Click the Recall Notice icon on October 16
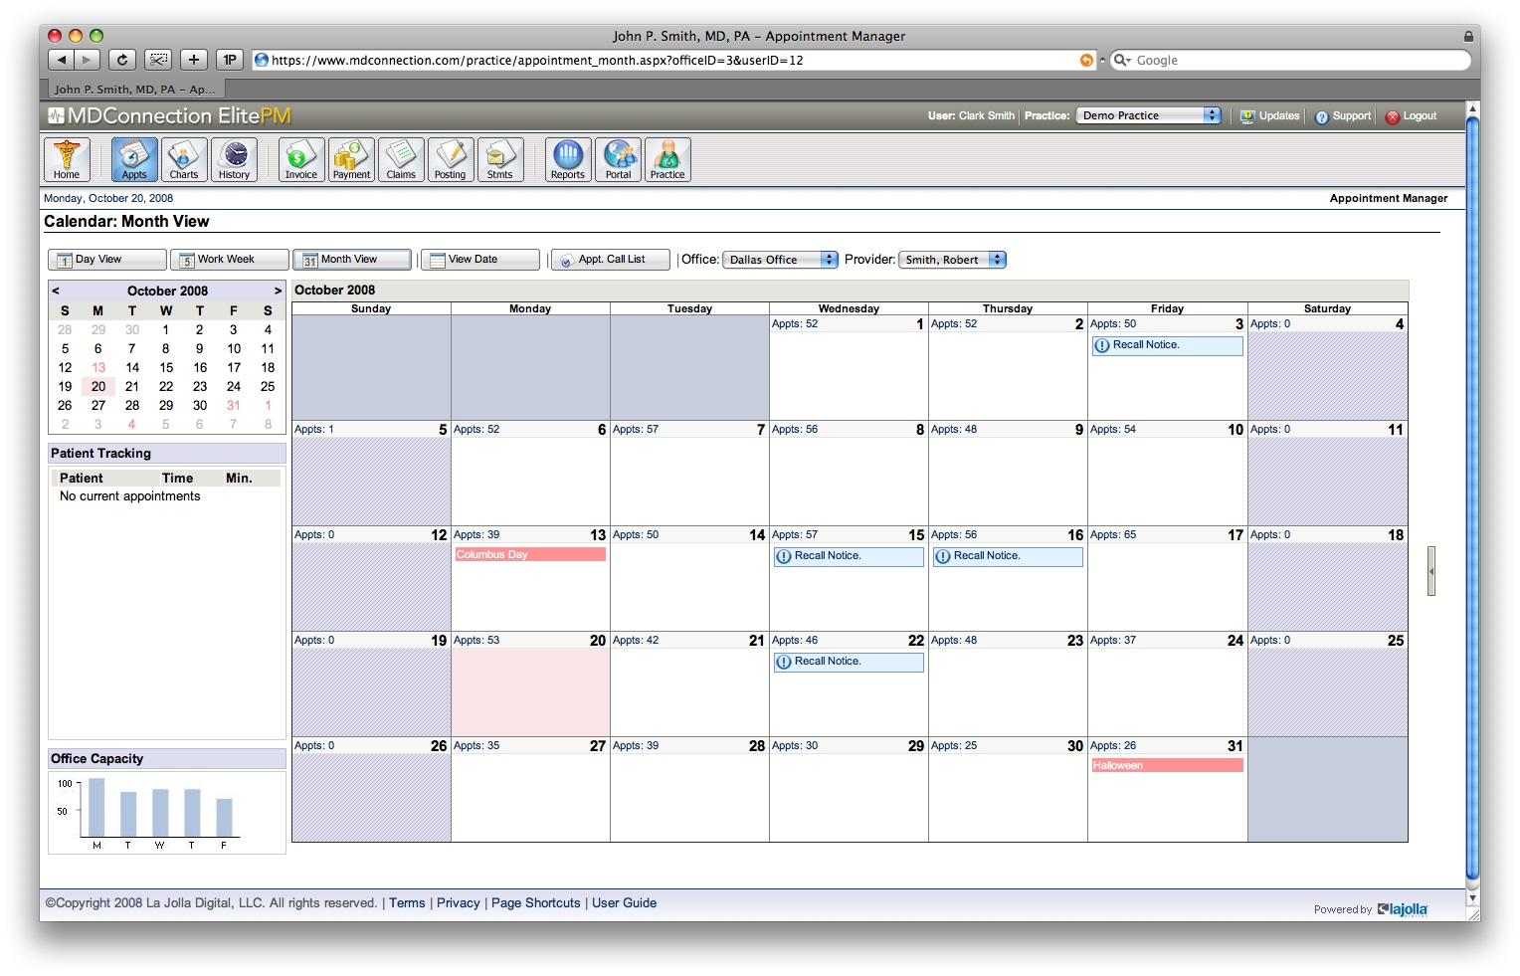Screen dimensions: 1520x976 (x=943, y=556)
